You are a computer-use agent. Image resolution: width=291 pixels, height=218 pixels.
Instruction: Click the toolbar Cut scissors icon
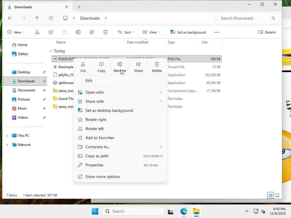[37, 32]
